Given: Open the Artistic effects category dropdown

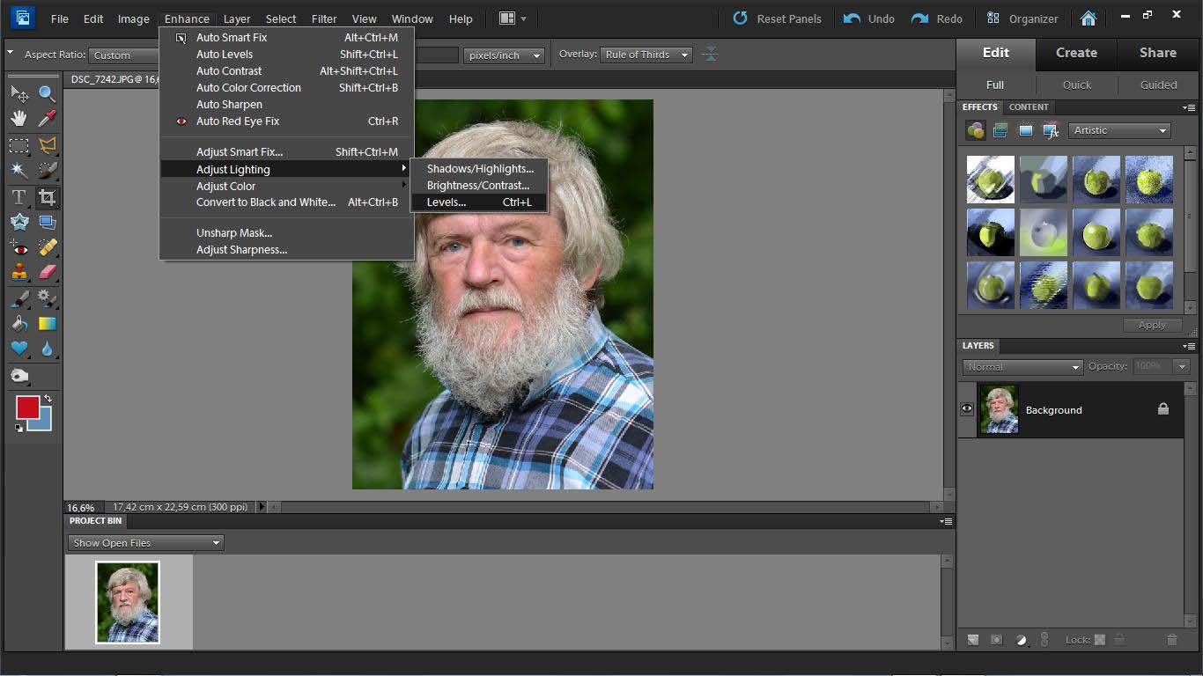Looking at the screenshot, I should point(1119,130).
